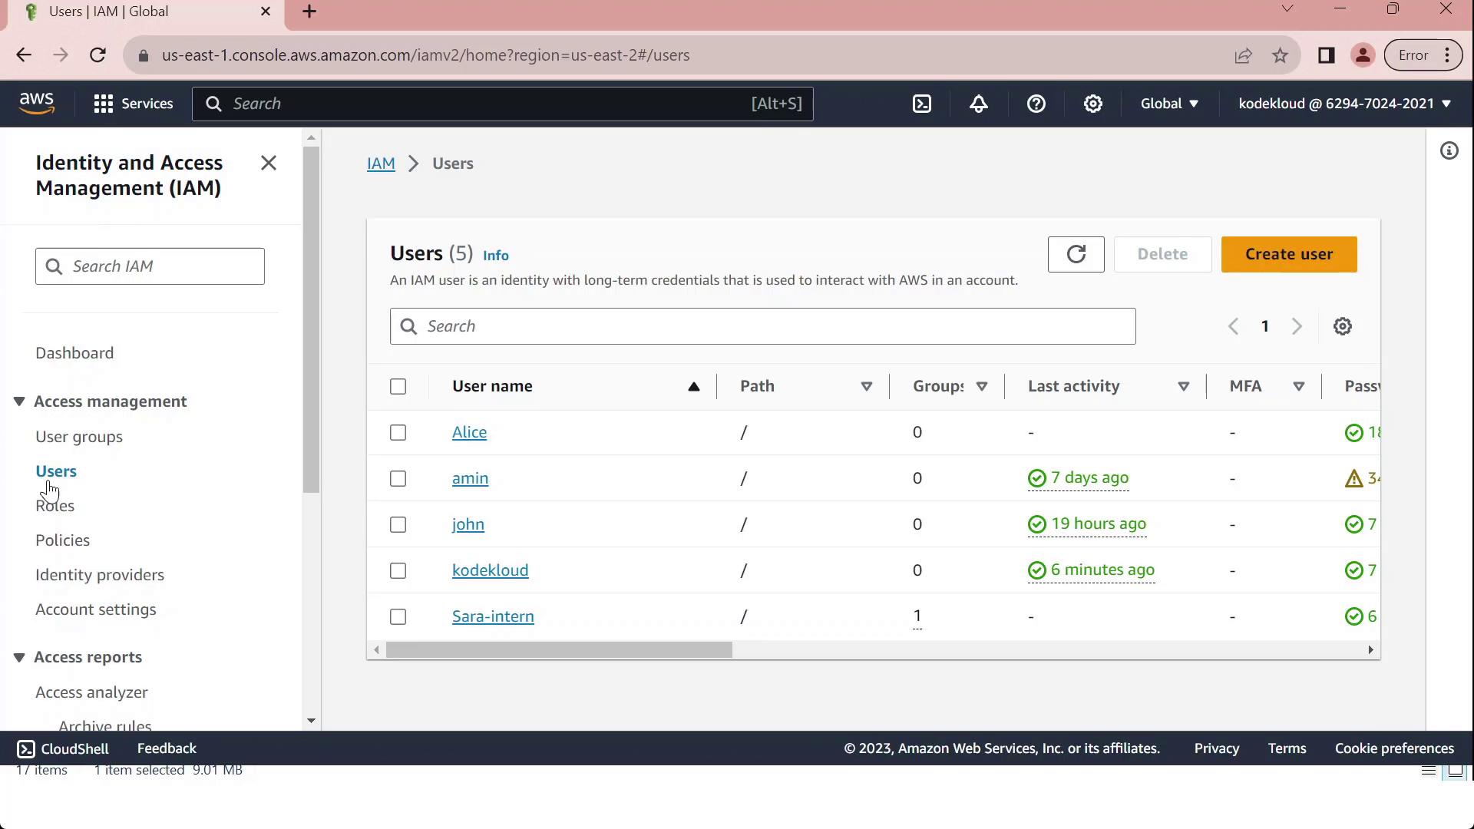Open the Services grid menu
This screenshot has width=1474, height=829.
coord(133,104)
